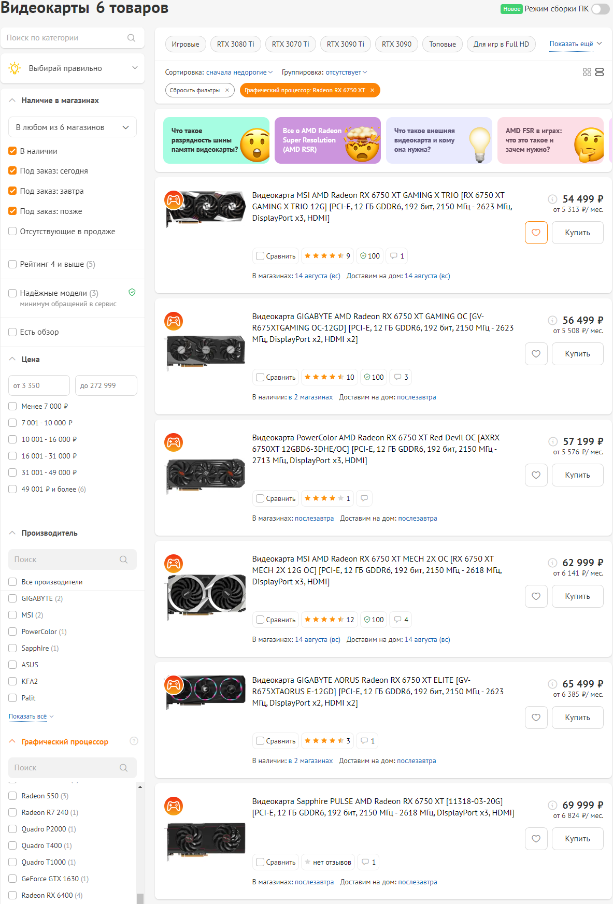Check Сравнить for the Sapphire PULSE card
The width and height of the screenshot is (613, 904).
260,862
